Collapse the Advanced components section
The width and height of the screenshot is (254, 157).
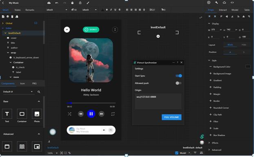coord(39,134)
